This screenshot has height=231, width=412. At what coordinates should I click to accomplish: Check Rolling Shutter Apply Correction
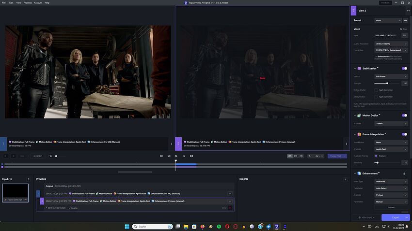[376, 90]
